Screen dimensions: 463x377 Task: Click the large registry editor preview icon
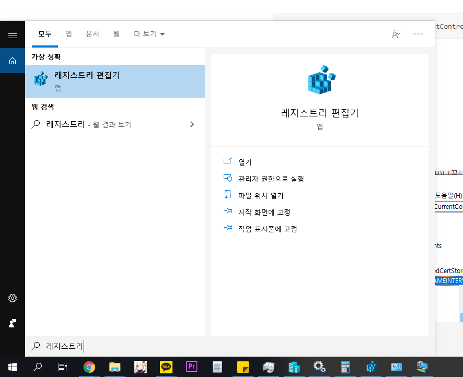[322, 80]
